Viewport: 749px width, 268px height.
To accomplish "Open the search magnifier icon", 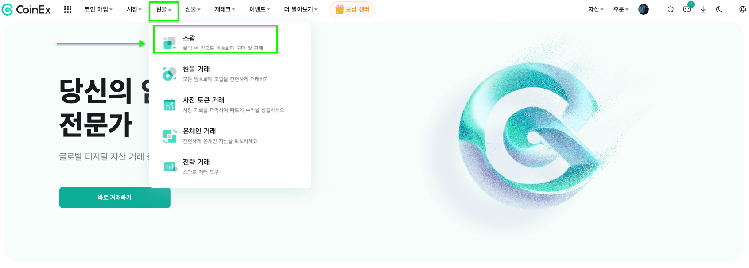I will pos(671,9).
